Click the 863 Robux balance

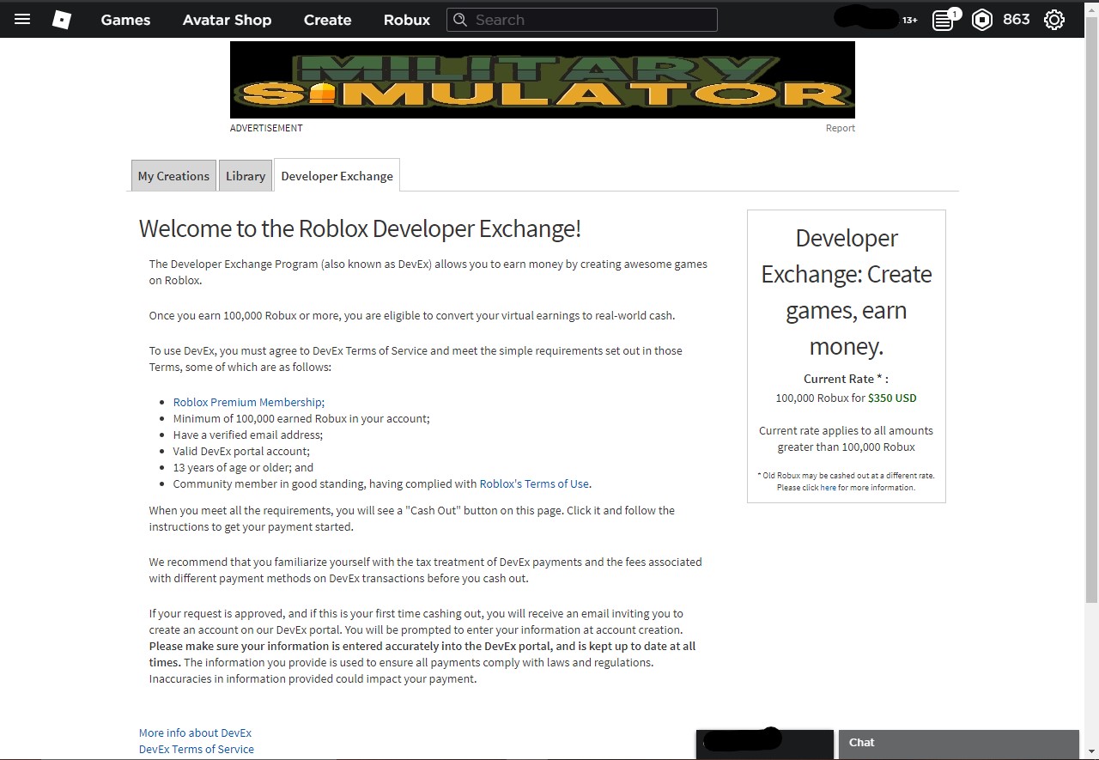coord(1016,20)
